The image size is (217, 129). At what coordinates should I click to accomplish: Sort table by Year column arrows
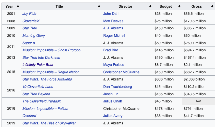[x=18, y=6]
